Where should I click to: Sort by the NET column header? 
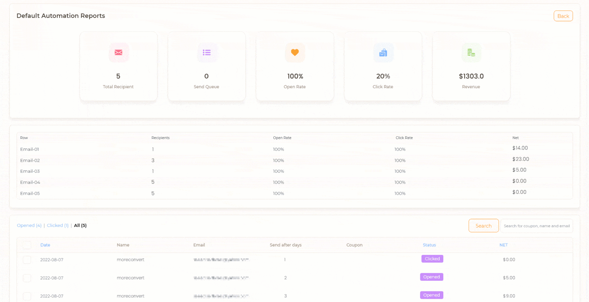click(503, 245)
